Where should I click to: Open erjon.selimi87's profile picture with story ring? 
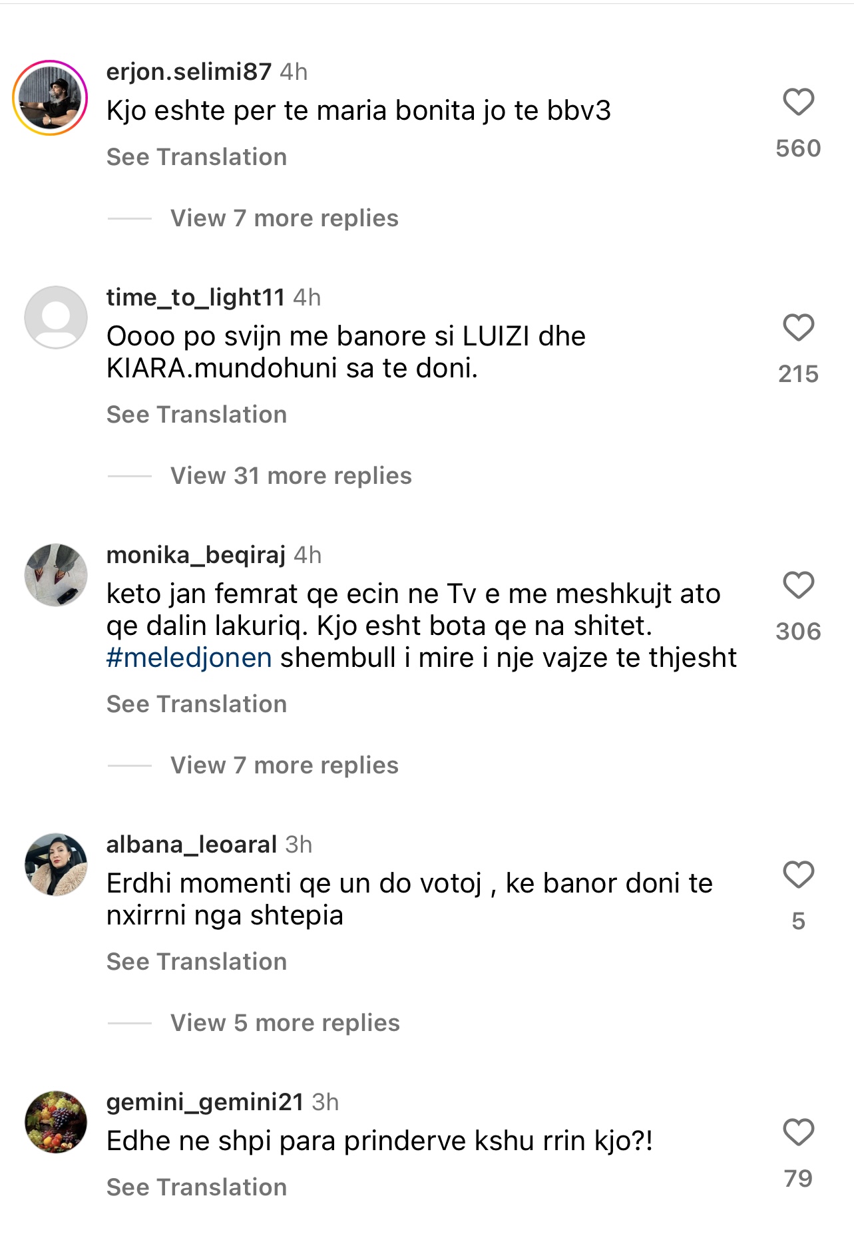click(x=51, y=98)
